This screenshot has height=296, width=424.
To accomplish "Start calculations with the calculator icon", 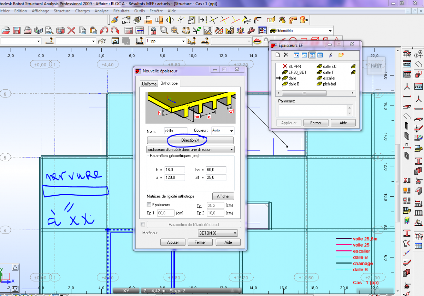I will click(x=129, y=30).
